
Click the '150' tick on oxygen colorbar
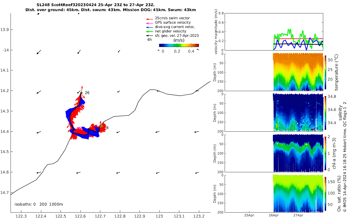[x=331, y=182]
